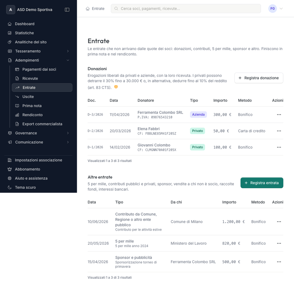Open Export commercialista page
The image size is (294, 299).
[42, 124]
